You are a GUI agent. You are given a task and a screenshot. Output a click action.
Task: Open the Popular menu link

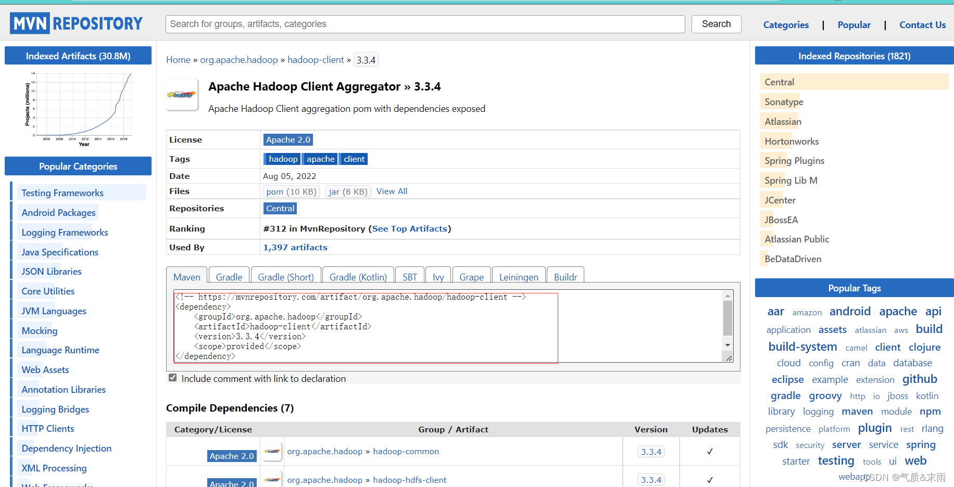854,25
